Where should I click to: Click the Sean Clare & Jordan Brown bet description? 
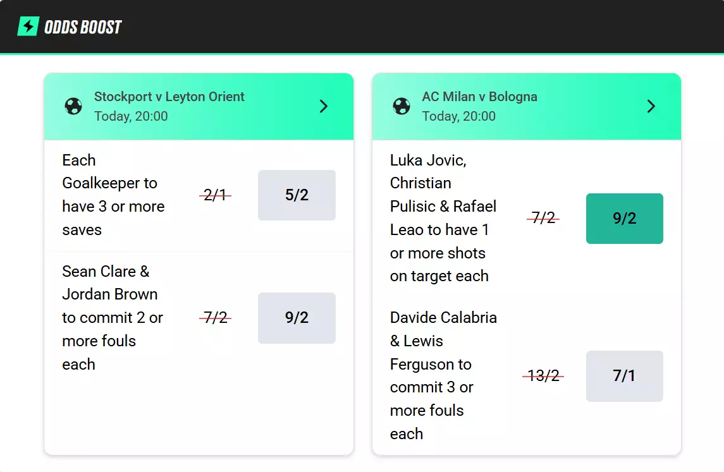[113, 318]
